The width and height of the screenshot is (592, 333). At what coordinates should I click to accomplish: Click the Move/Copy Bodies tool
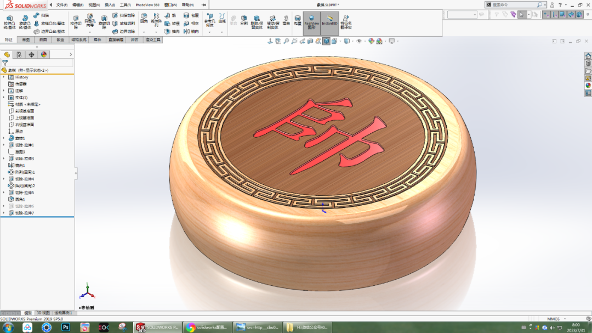(x=272, y=22)
